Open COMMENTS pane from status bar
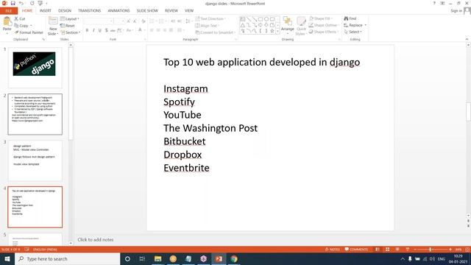 tap(356, 250)
